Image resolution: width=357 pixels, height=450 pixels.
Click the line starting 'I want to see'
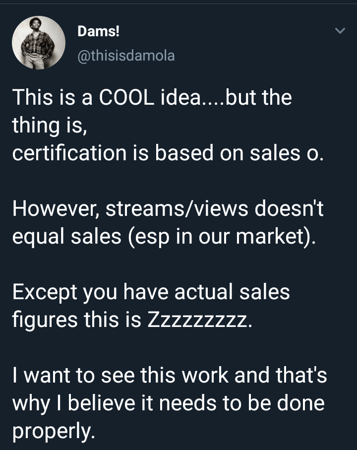tap(169, 375)
